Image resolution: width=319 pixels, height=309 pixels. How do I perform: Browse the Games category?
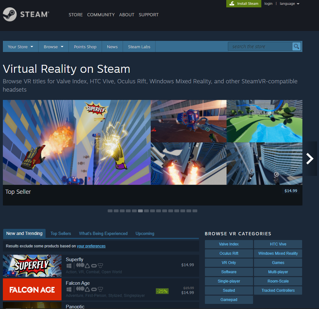point(278,263)
